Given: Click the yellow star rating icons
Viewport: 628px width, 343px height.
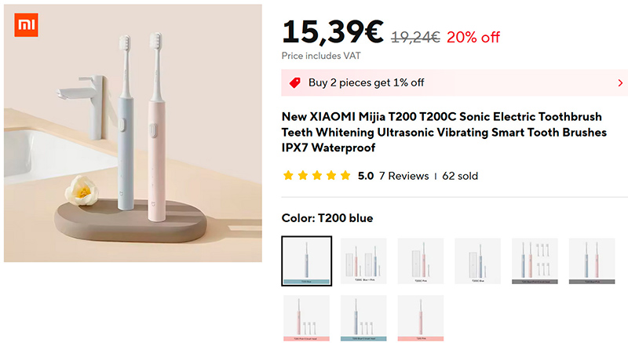Looking at the screenshot, I should click(316, 176).
